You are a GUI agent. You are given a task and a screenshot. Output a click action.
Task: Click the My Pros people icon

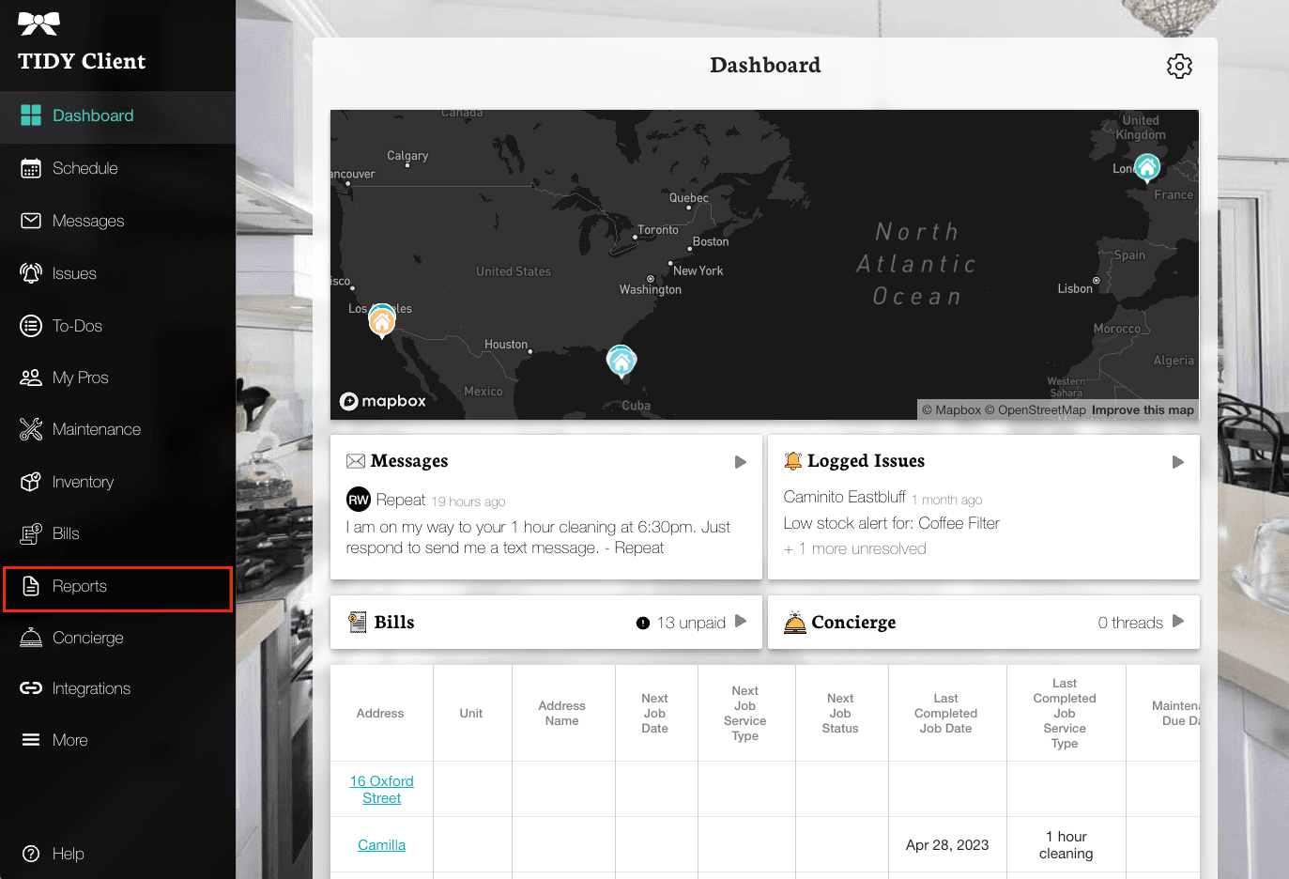[x=31, y=378]
